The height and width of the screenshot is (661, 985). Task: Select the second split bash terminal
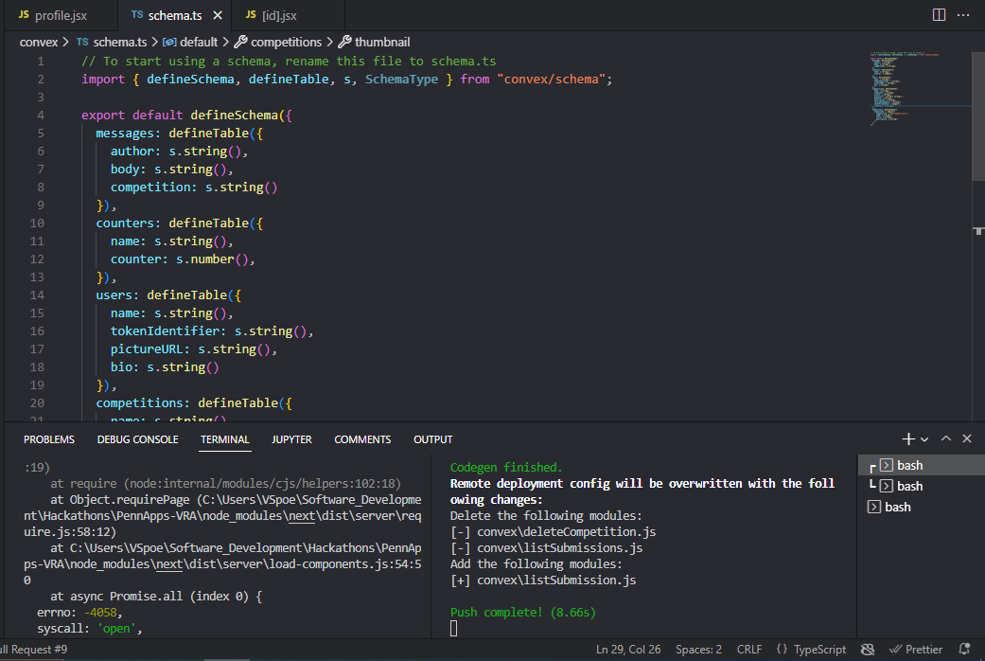click(921, 486)
